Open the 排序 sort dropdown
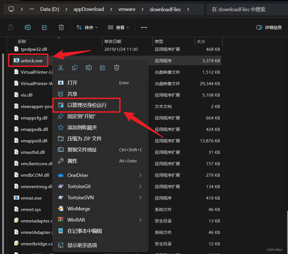Viewport: 288px width, 254px height. click(x=87, y=27)
